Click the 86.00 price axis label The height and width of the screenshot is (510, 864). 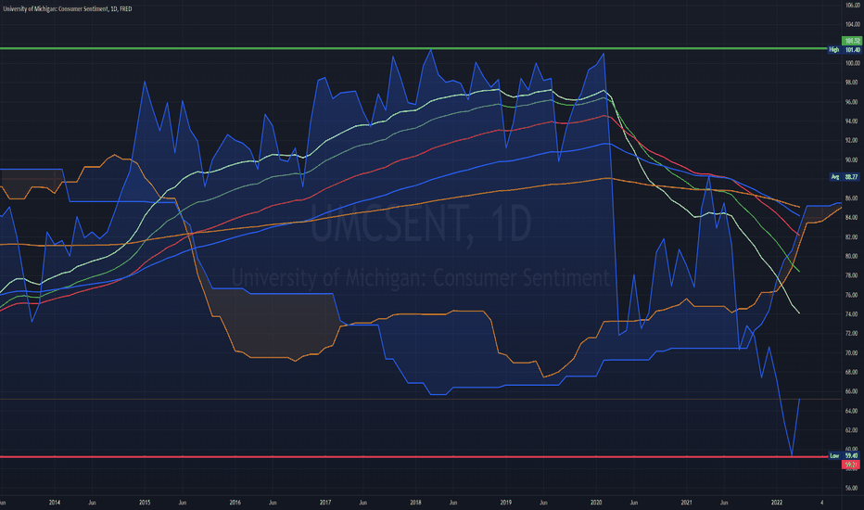(x=853, y=198)
